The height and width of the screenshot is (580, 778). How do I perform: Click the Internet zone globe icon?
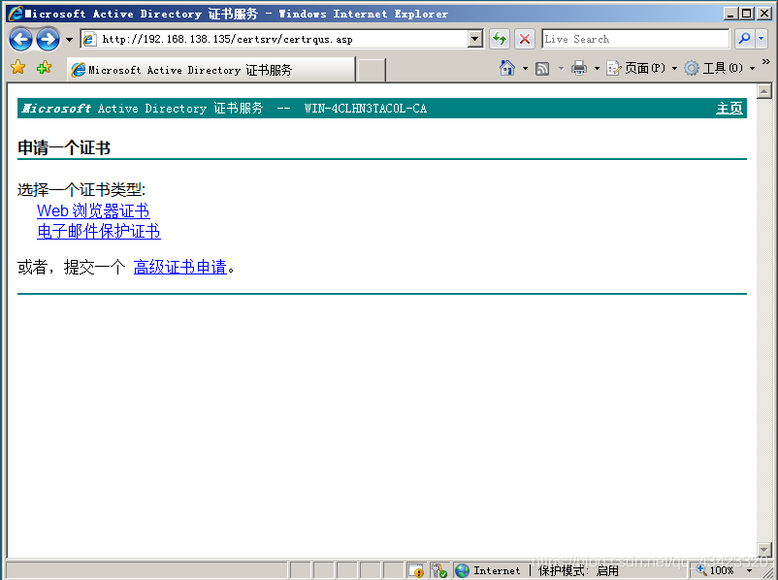coord(462,570)
